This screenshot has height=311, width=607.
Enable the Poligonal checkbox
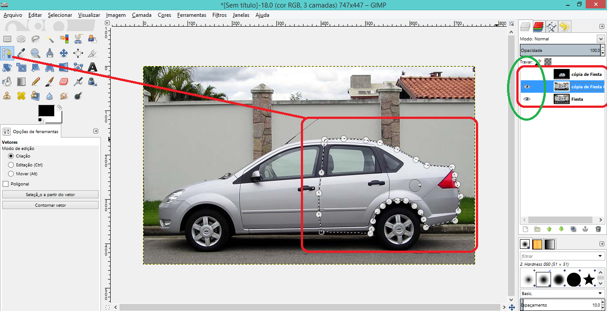(6, 184)
